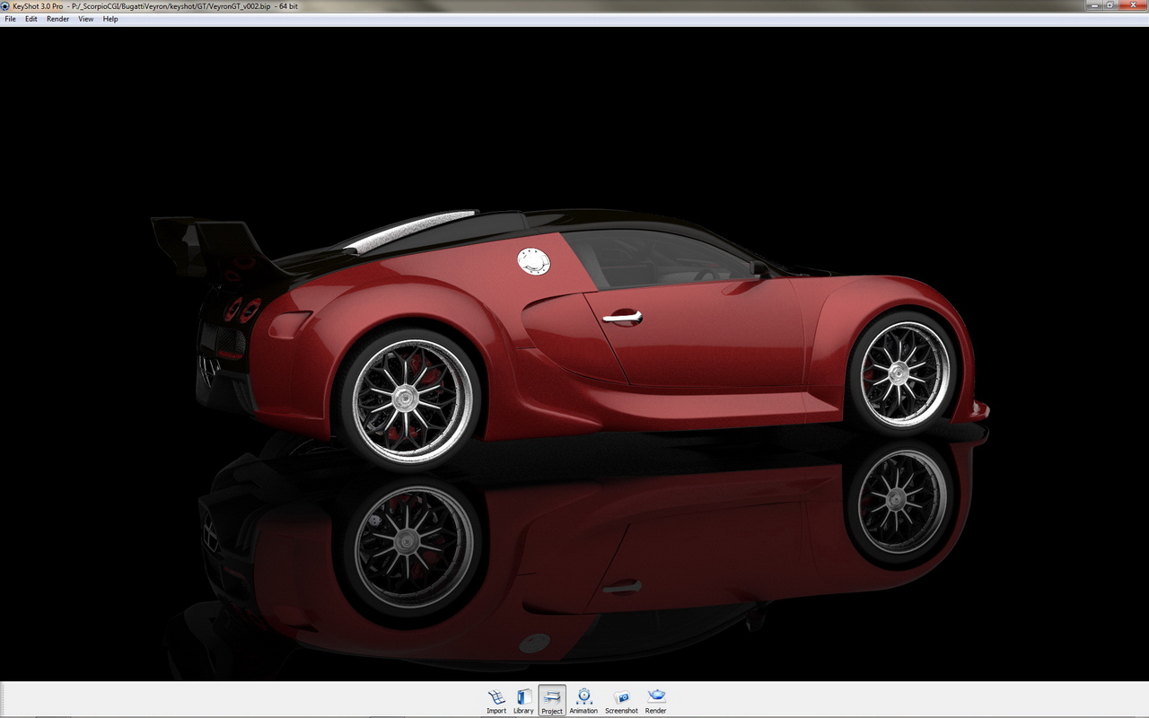This screenshot has height=718, width=1149.
Task: Click the Render teapot button
Action: click(x=655, y=696)
